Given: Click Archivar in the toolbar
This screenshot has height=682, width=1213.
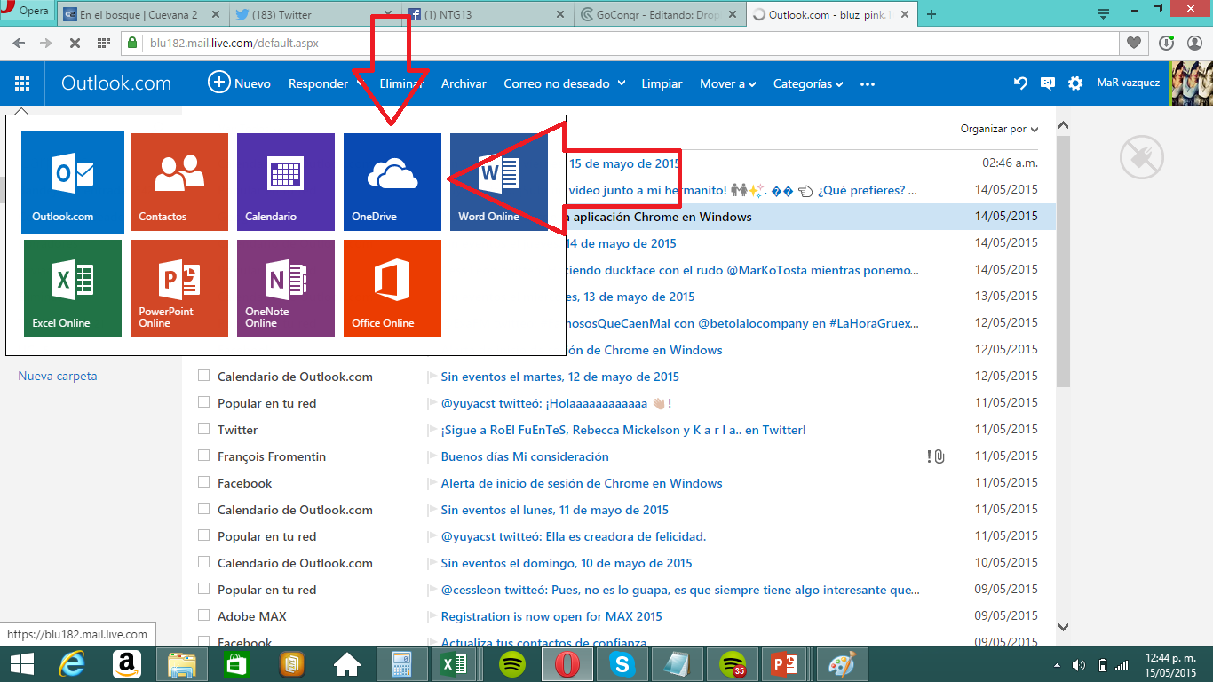Looking at the screenshot, I should click(464, 83).
